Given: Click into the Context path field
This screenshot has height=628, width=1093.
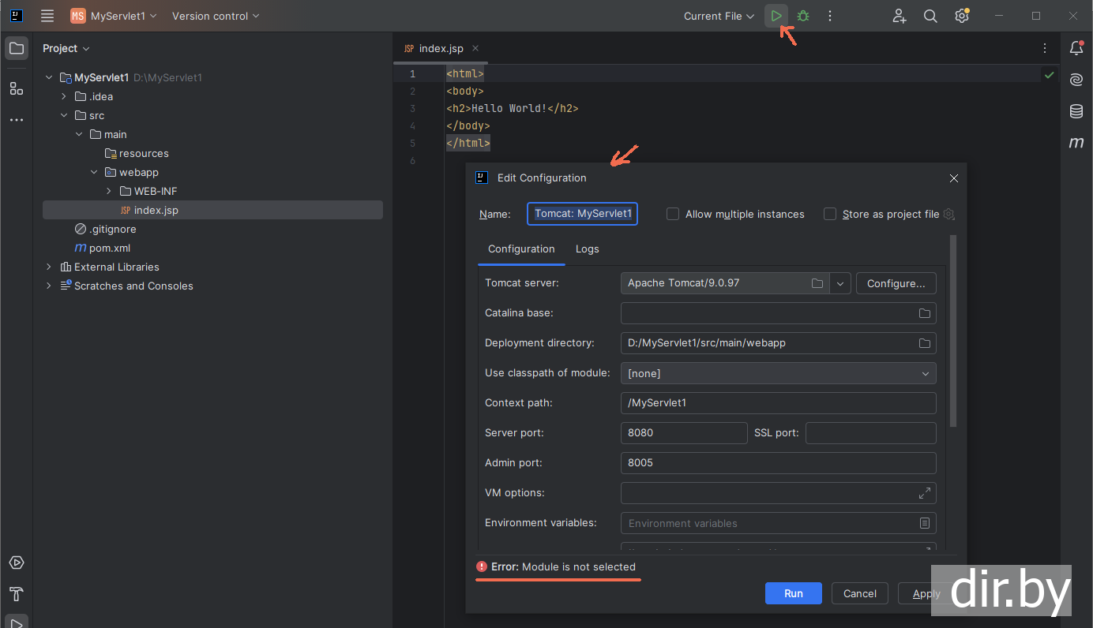Looking at the screenshot, I should pos(778,403).
